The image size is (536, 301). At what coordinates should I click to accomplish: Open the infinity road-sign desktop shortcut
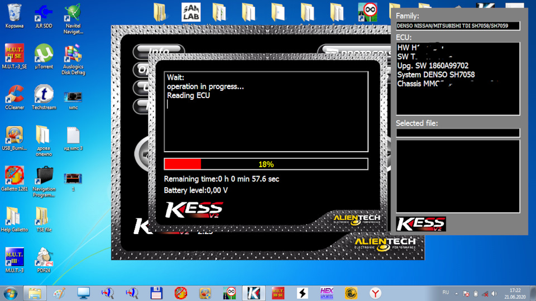pyautogui.click(x=367, y=12)
